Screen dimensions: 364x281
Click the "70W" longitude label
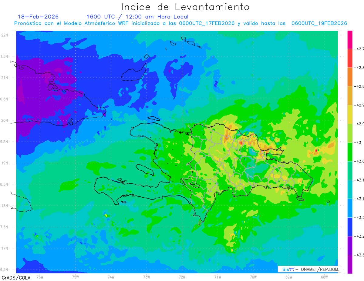[253, 277]
